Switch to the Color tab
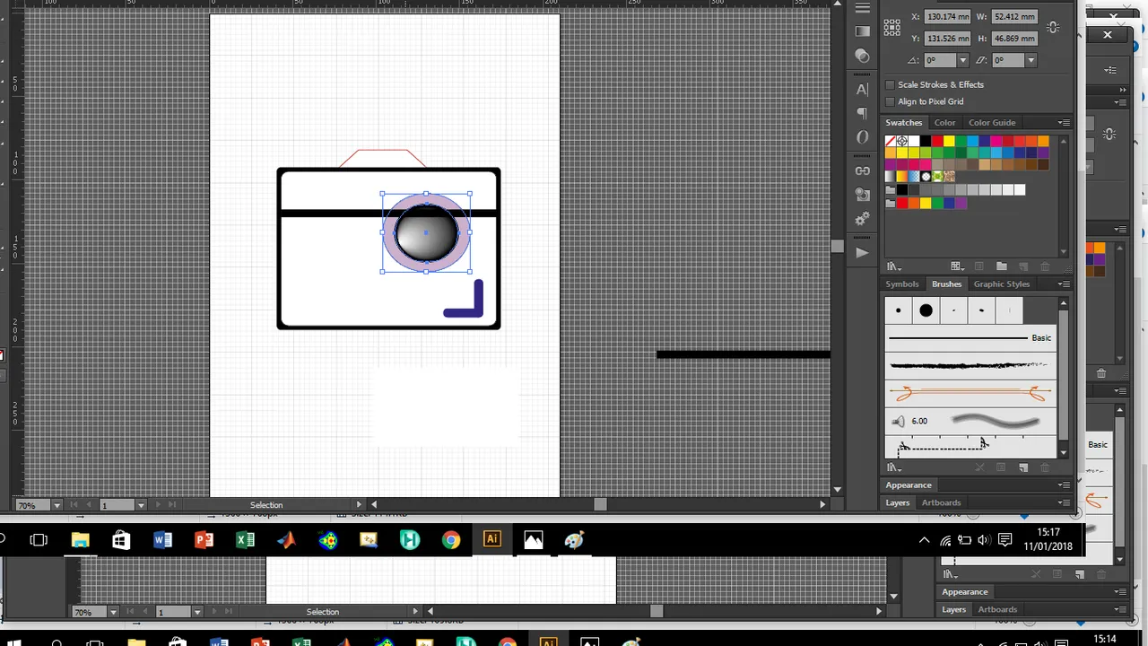 pos(944,123)
